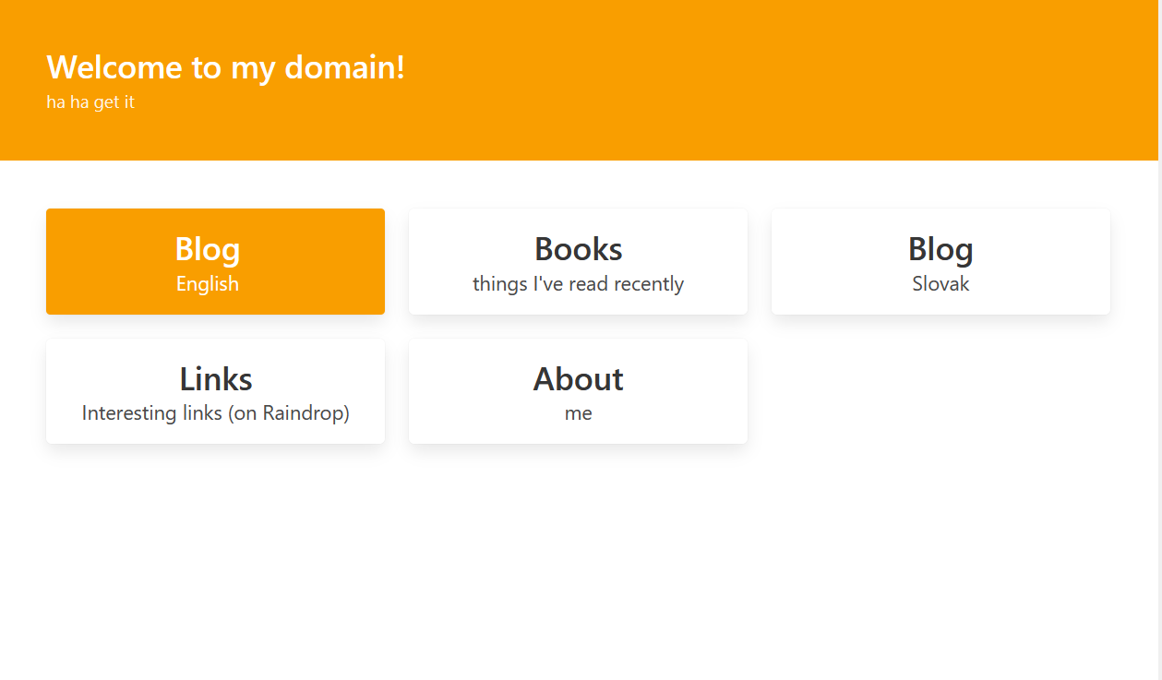Select the white "Blog" title in the orange card

tap(208, 249)
